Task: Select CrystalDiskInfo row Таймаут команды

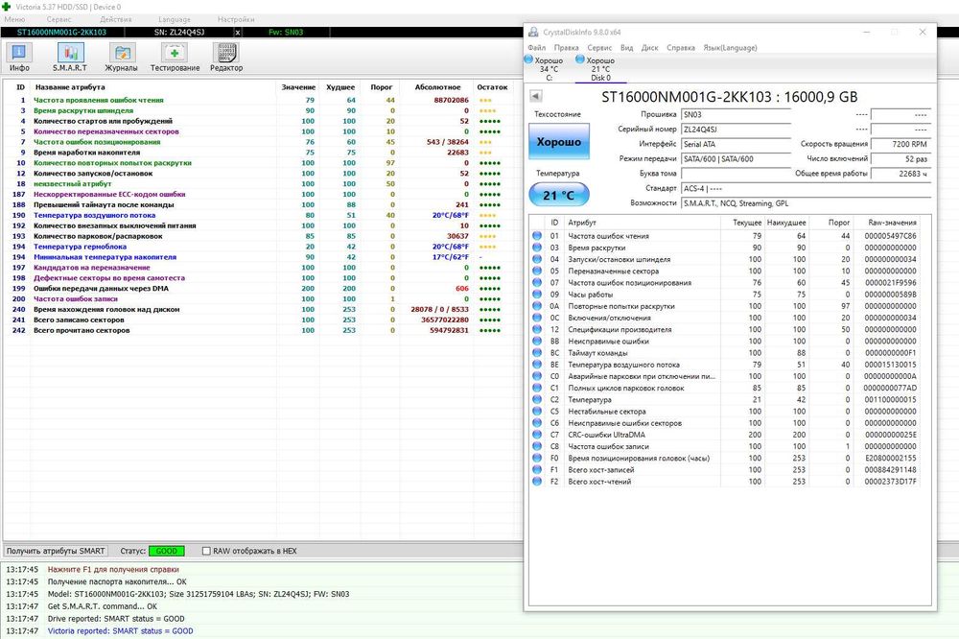Action: 725,352
